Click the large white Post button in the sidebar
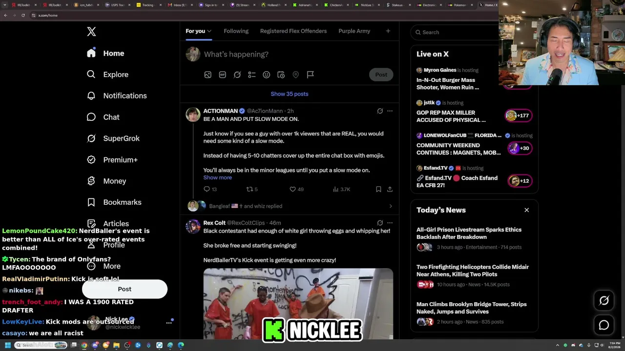Image resolution: width=625 pixels, height=351 pixels. click(125, 289)
